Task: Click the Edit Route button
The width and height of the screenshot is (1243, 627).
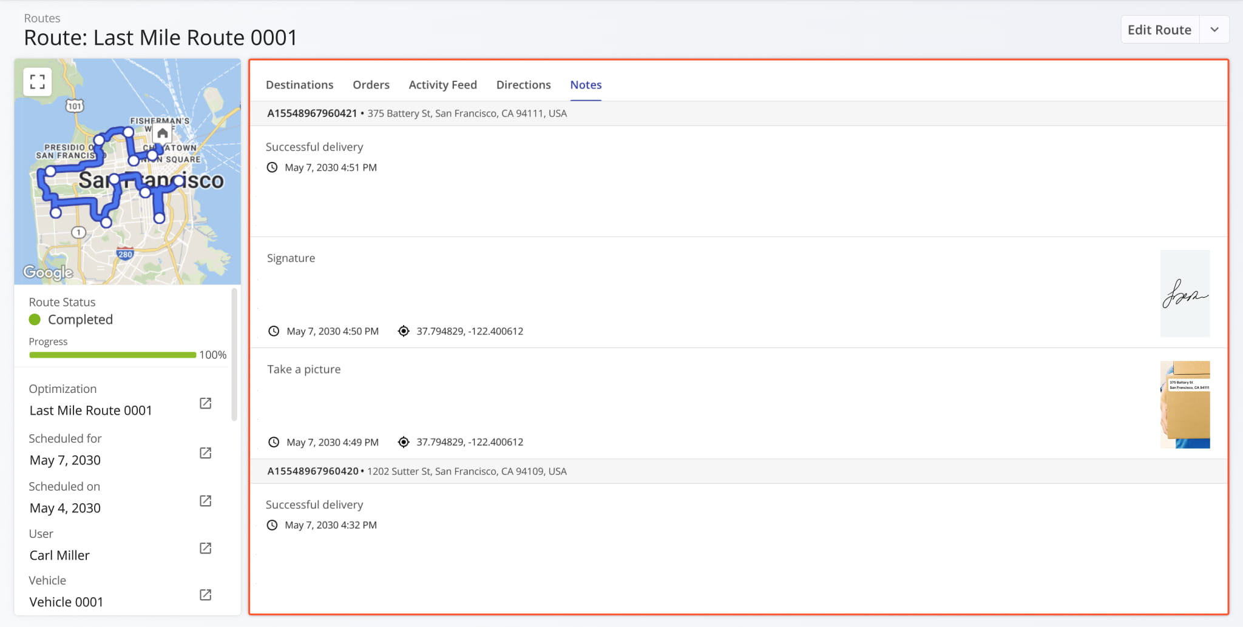Action: point(1159,30)
